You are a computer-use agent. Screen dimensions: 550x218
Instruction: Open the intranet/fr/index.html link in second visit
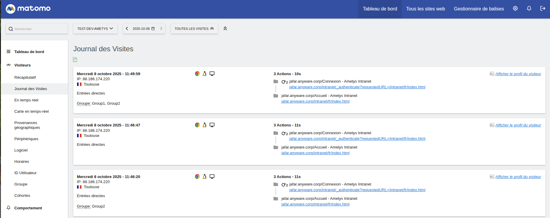[x=315, y=153]
